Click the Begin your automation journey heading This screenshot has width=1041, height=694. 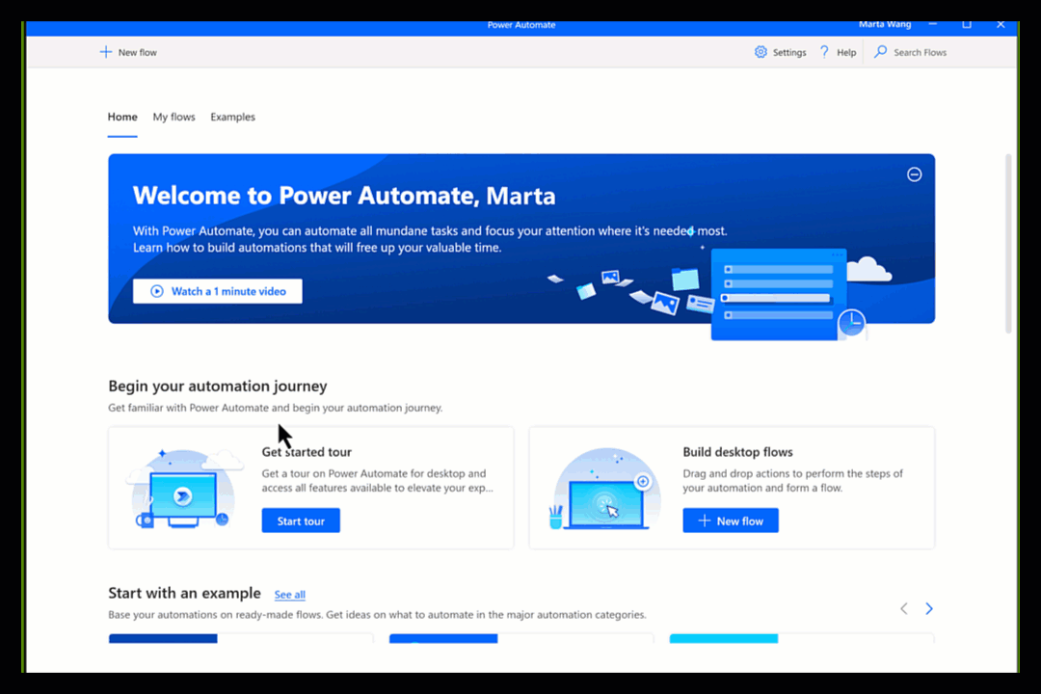[x=218, y=386]
